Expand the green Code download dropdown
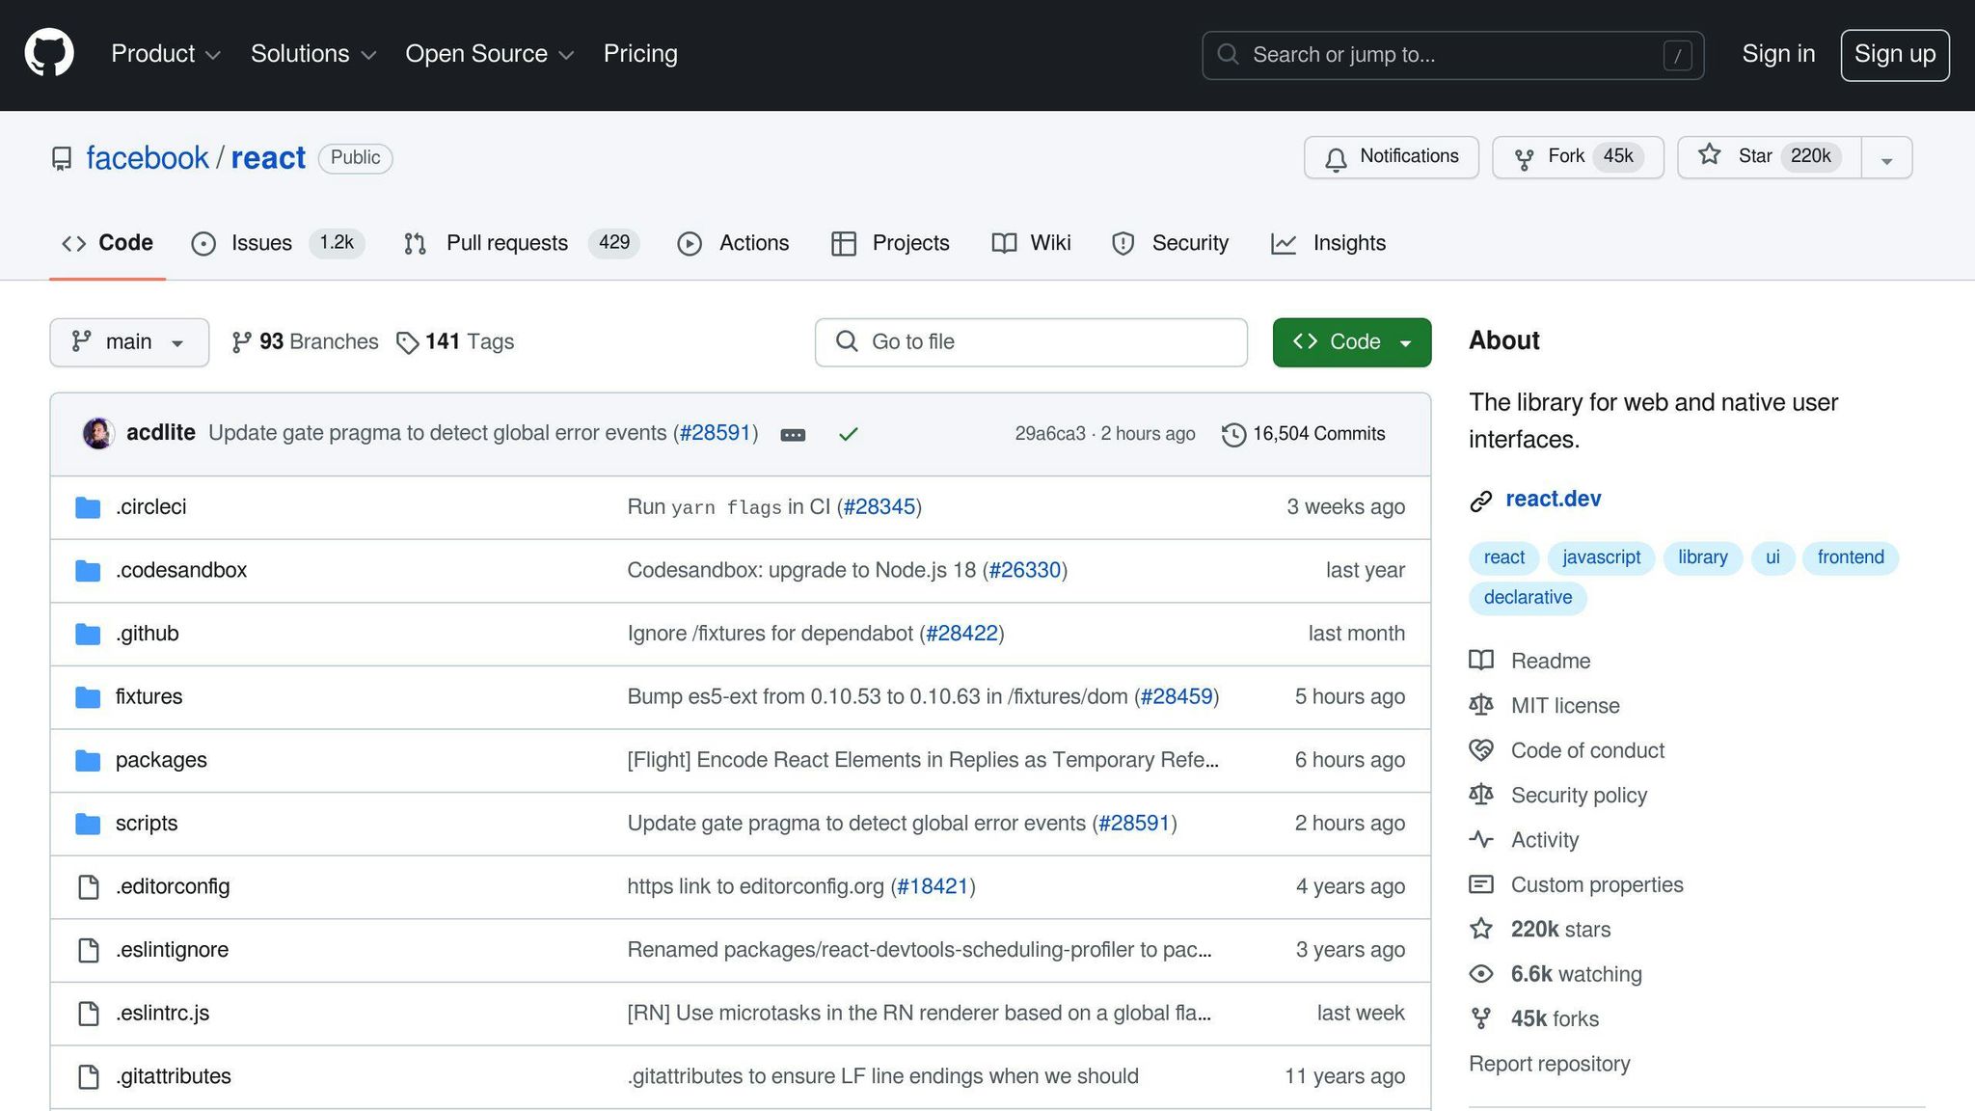Image resolution: width=1975 pixels, height=1111 pixels. click(x=1403, y=341)
